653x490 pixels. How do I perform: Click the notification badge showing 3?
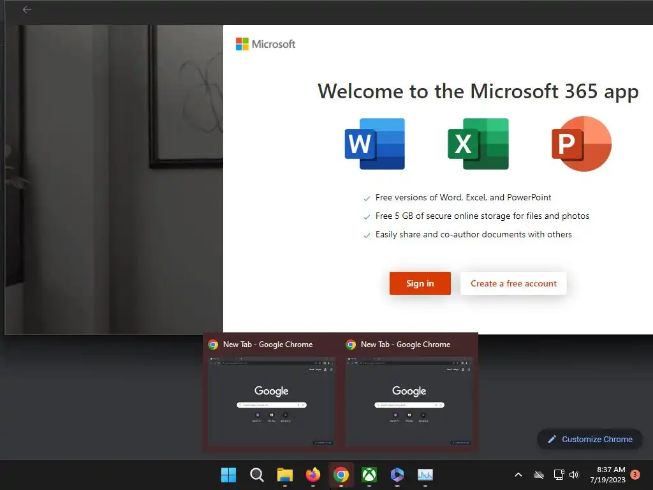(x=635, y=475)
